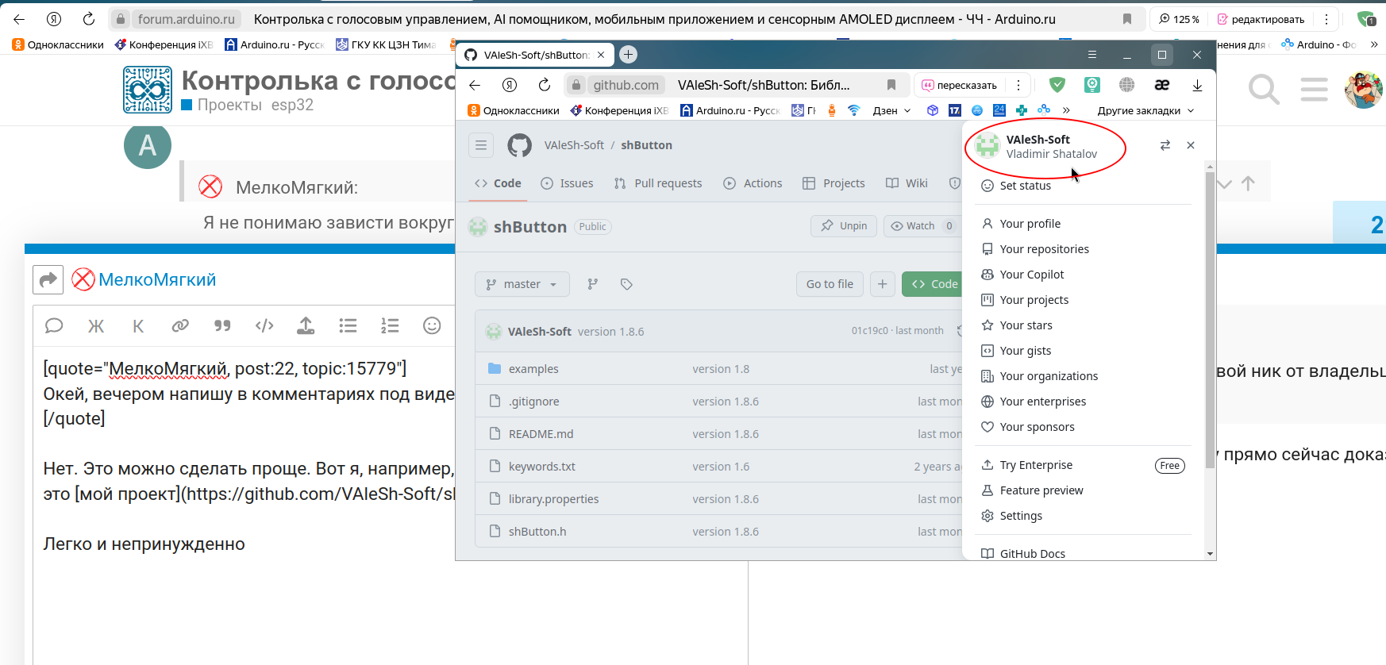Image resolution: width=1386 pixels, height=665 pixels.
Task: Open downloads in GitHub browser window
Action: pyautogui.click(x=1197, y=85)
